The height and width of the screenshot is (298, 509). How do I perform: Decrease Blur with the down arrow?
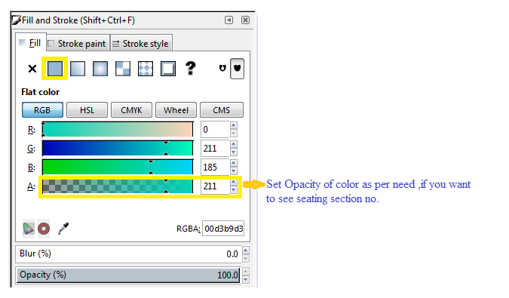246,258
